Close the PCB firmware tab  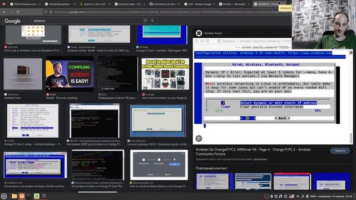click(x=39, y=4)
